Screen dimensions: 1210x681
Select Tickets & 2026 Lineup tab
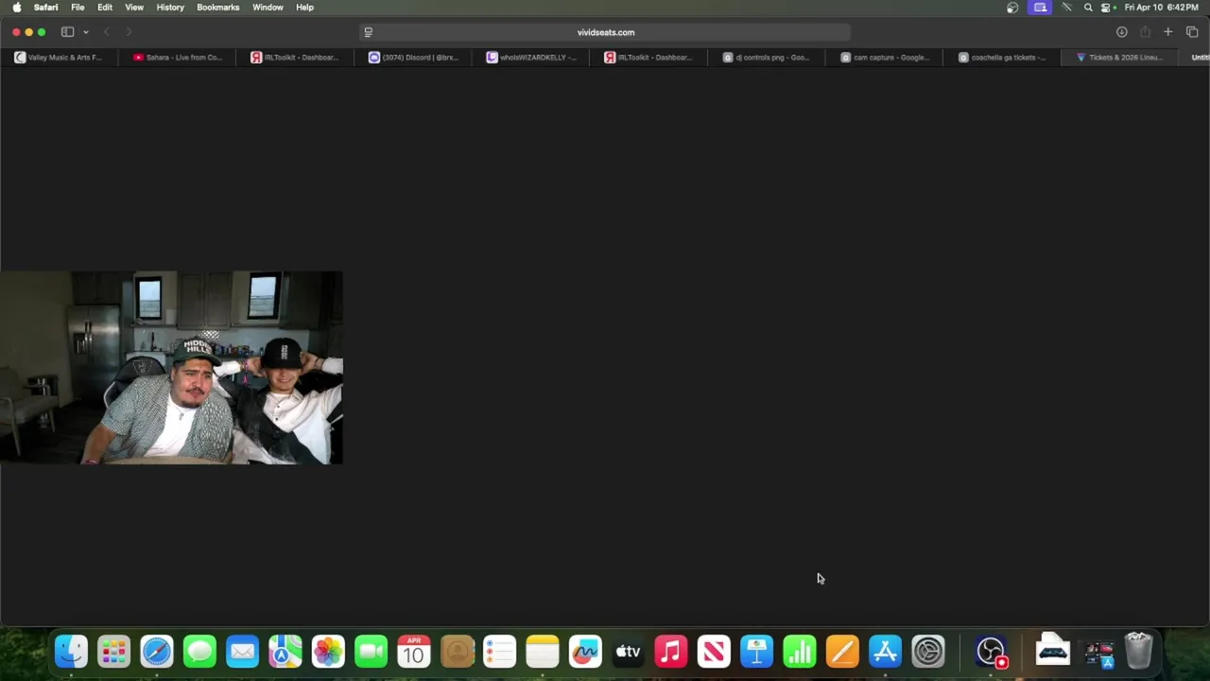point(1121,58)
